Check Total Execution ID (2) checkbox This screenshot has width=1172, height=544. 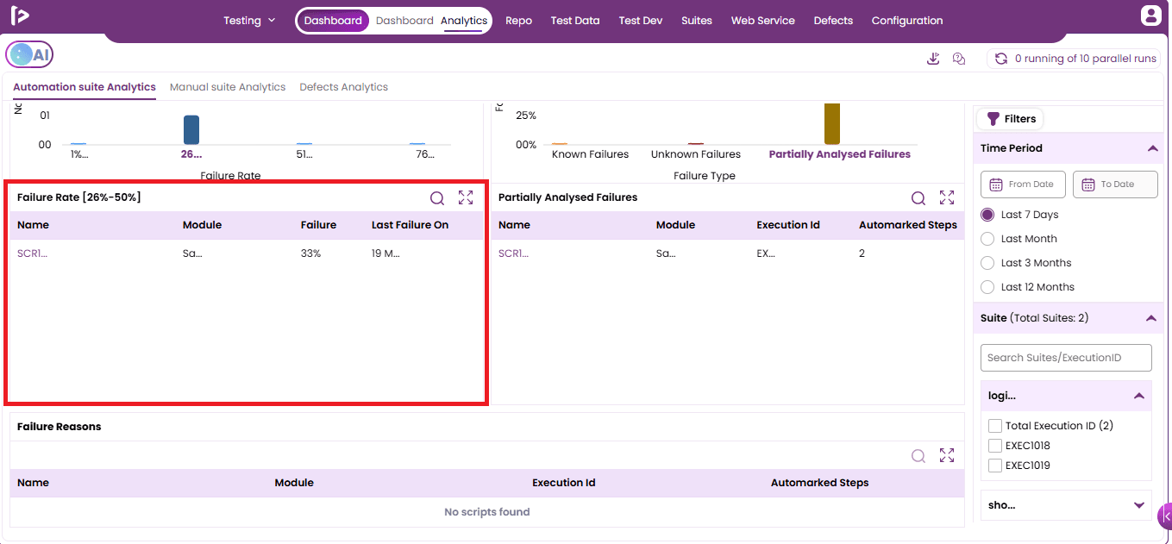click(x=995, y=426)
